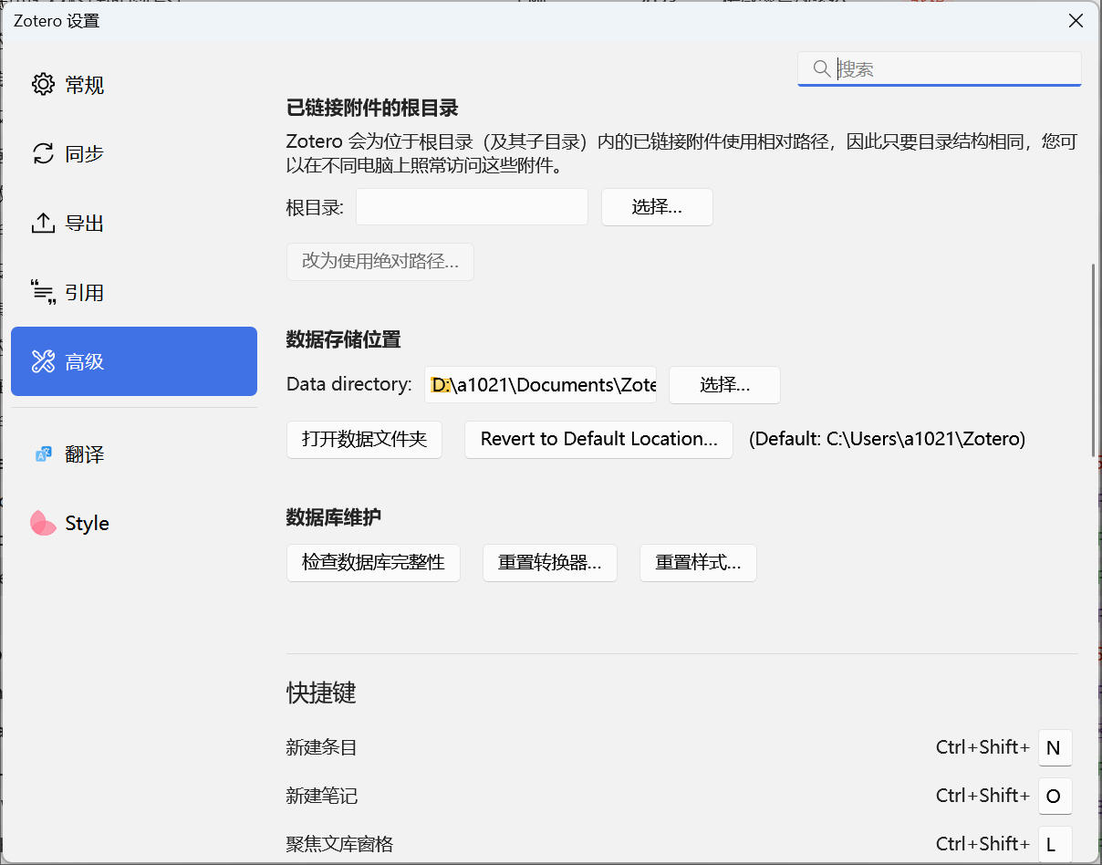Click 选择... button next to 根目录
1102x865 pixels.
pos(657,207)
